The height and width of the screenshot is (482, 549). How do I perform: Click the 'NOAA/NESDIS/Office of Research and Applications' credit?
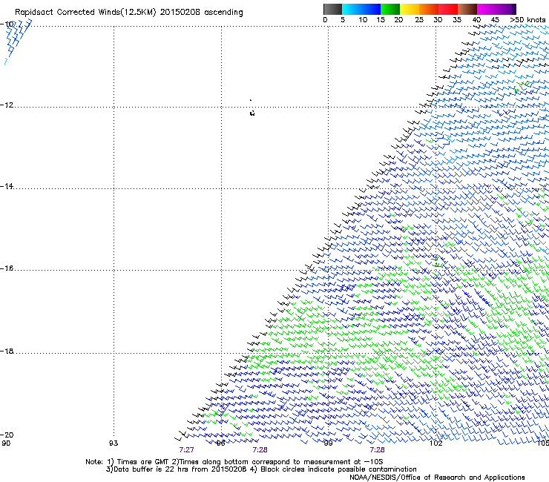click(x=437, y=478)
